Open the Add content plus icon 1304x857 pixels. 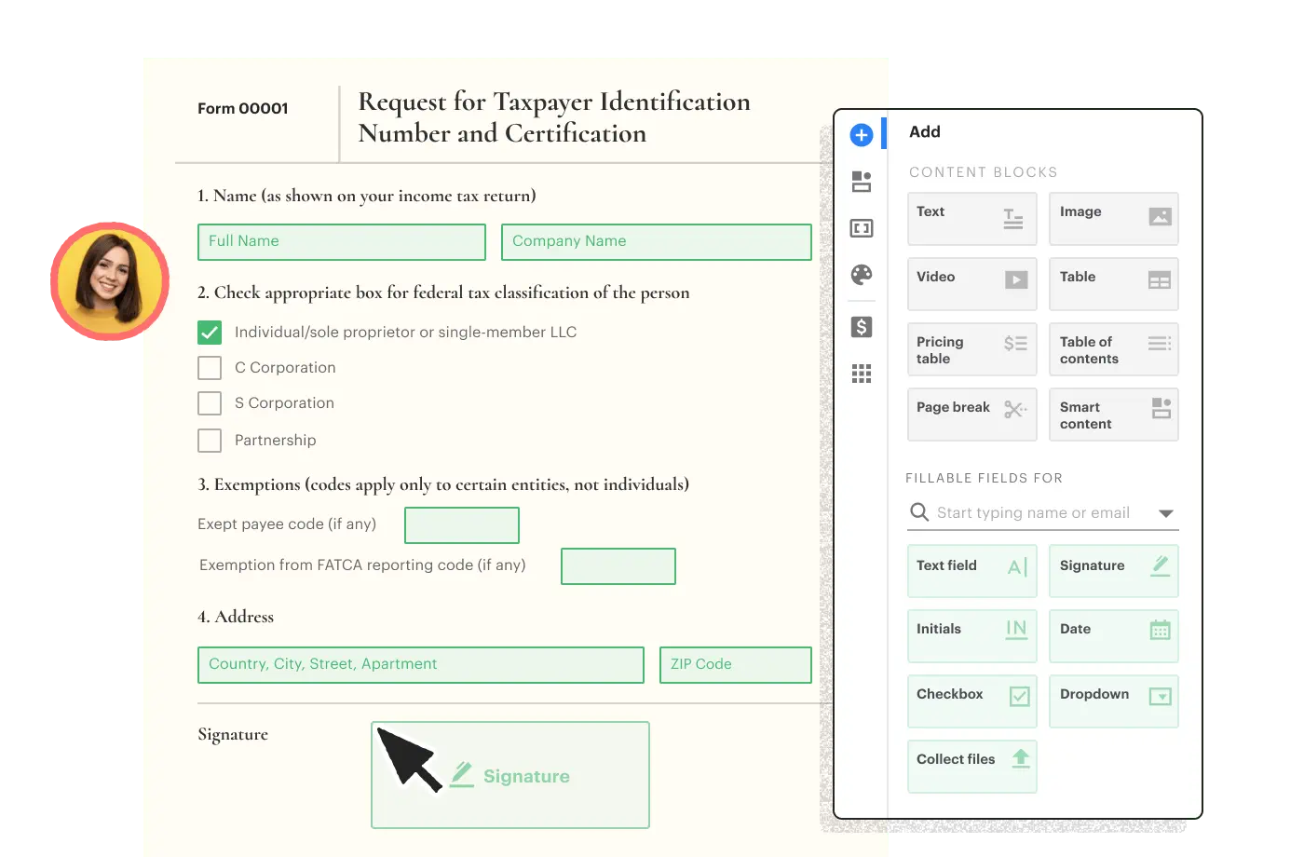coord(862,135)
